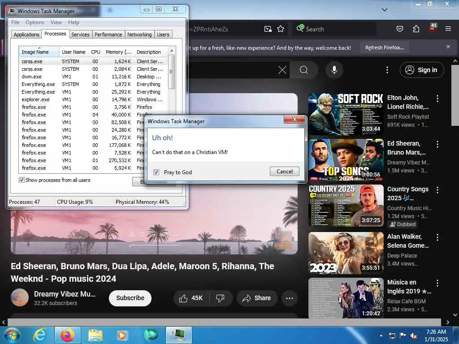Image resolution: width=459 pixels, height=344 pixels.
Task: Click the Dreamy Vibez channel avatar
Action: (20, 297)
